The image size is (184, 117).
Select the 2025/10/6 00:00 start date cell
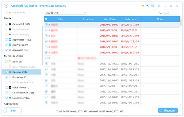click(x=109, y=103)
